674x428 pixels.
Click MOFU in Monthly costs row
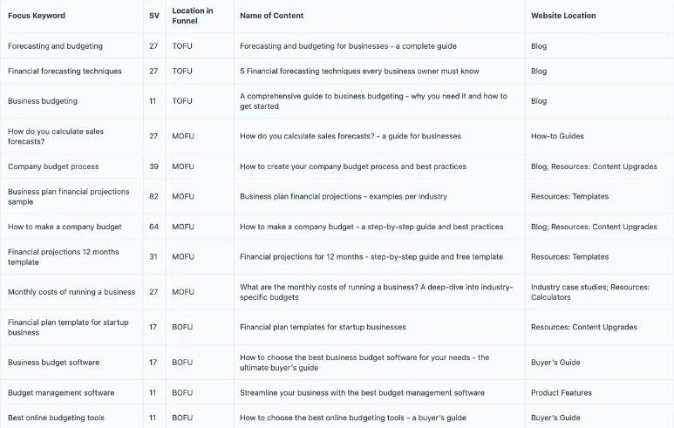(183, 292)
